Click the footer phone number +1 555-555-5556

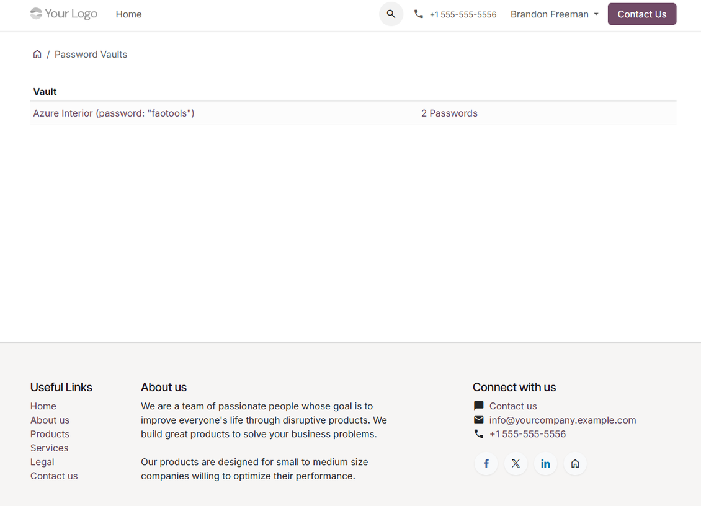tap(527, 434)
